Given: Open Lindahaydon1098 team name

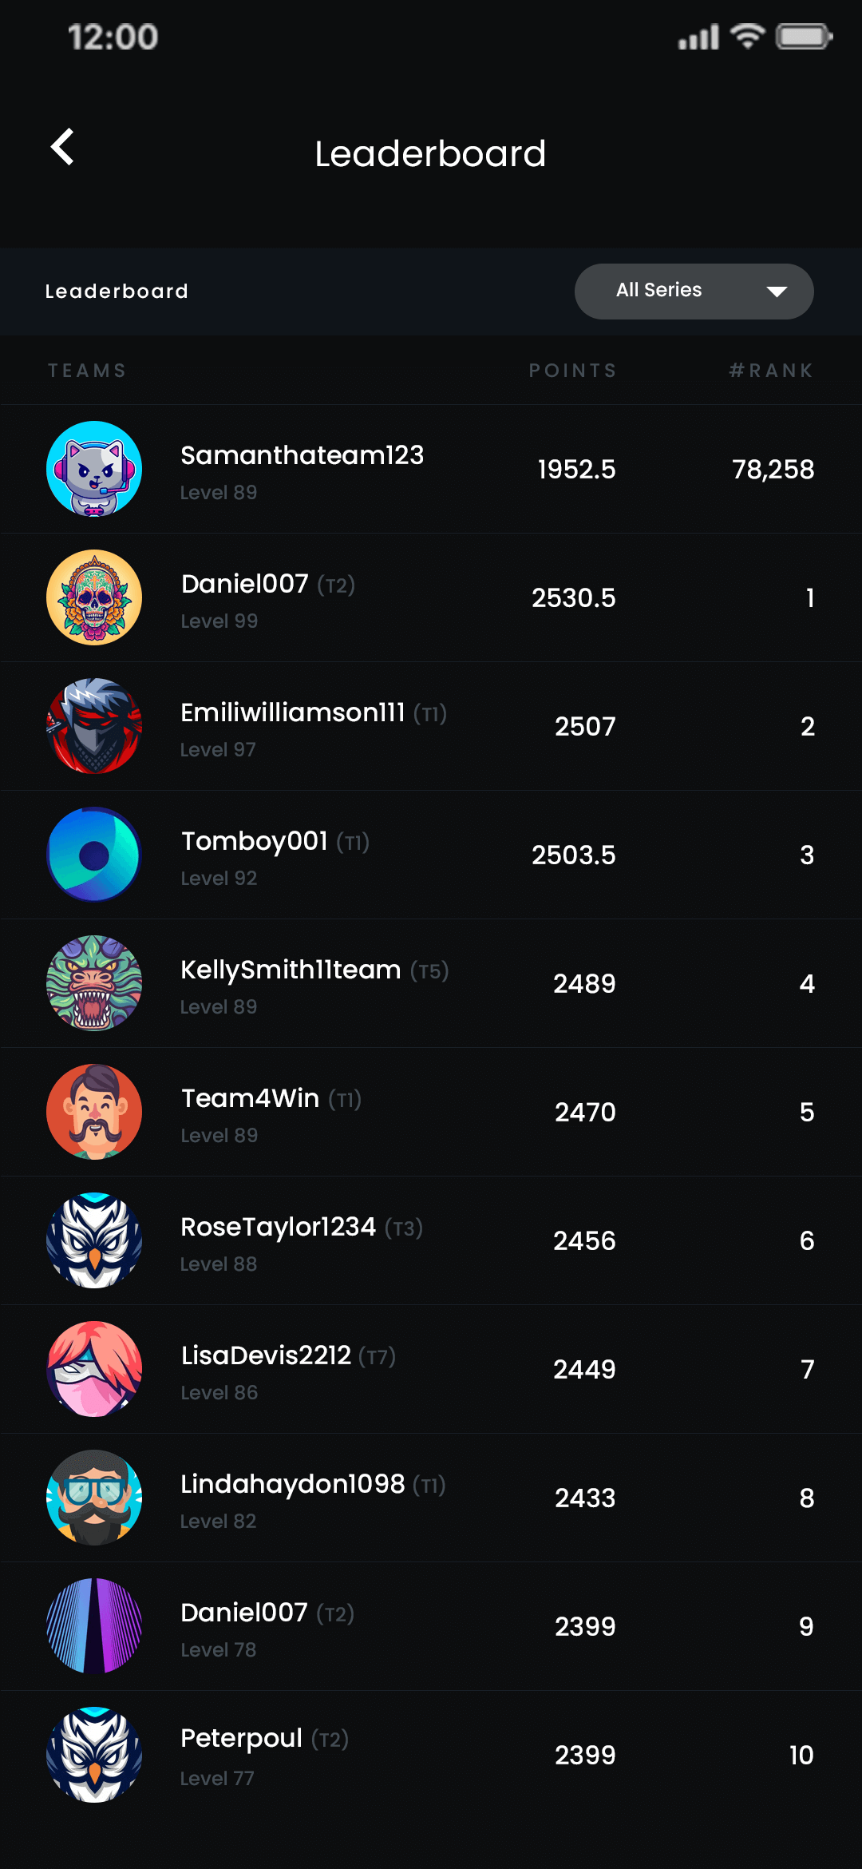Looking at the screenshot, I should [x=292, y=1484].
